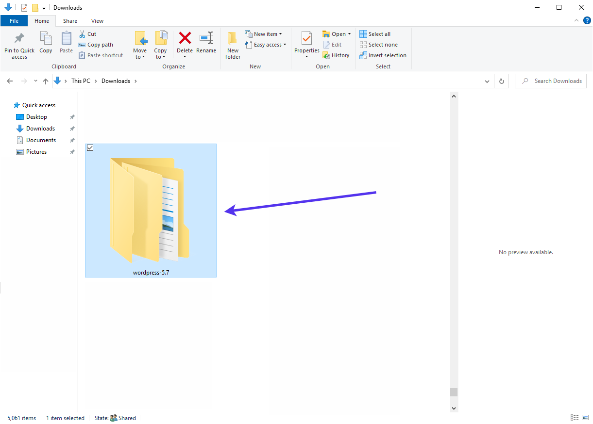The height and width of the screenshot is (424, 593).
Task: Open the File menu tab
Action: tap(14, 21)
